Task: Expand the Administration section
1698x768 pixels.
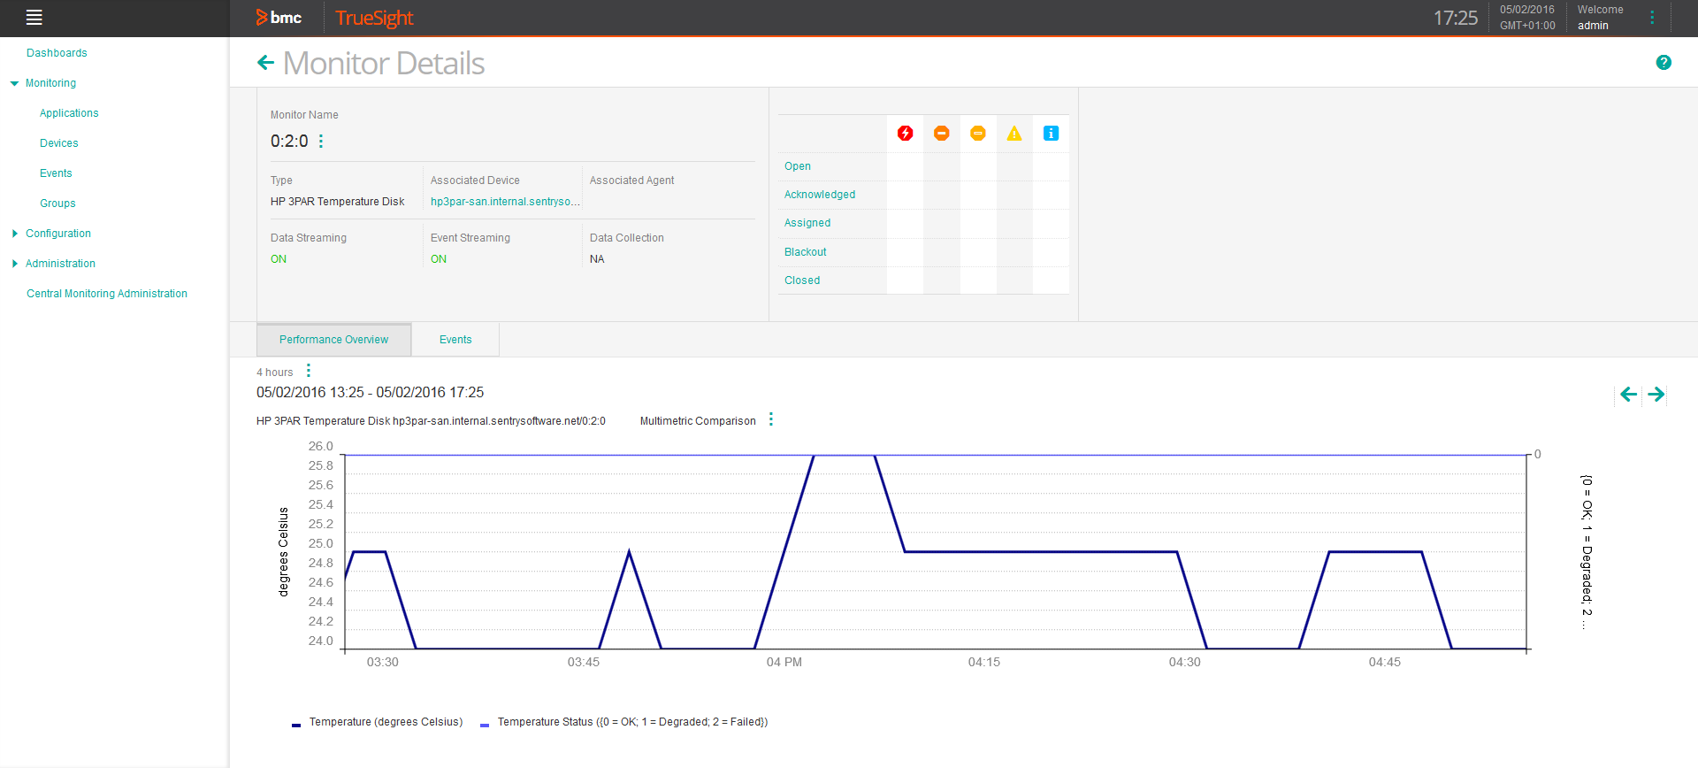Action: click(x=14, y=264)
